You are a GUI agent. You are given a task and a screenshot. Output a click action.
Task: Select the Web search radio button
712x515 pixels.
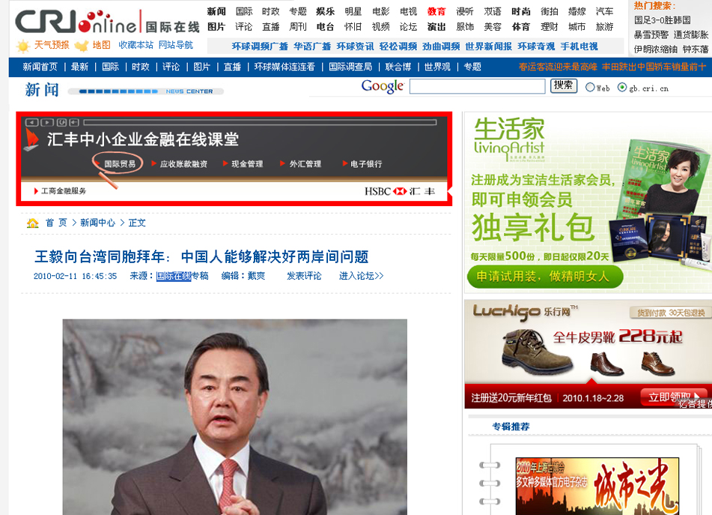590,88
